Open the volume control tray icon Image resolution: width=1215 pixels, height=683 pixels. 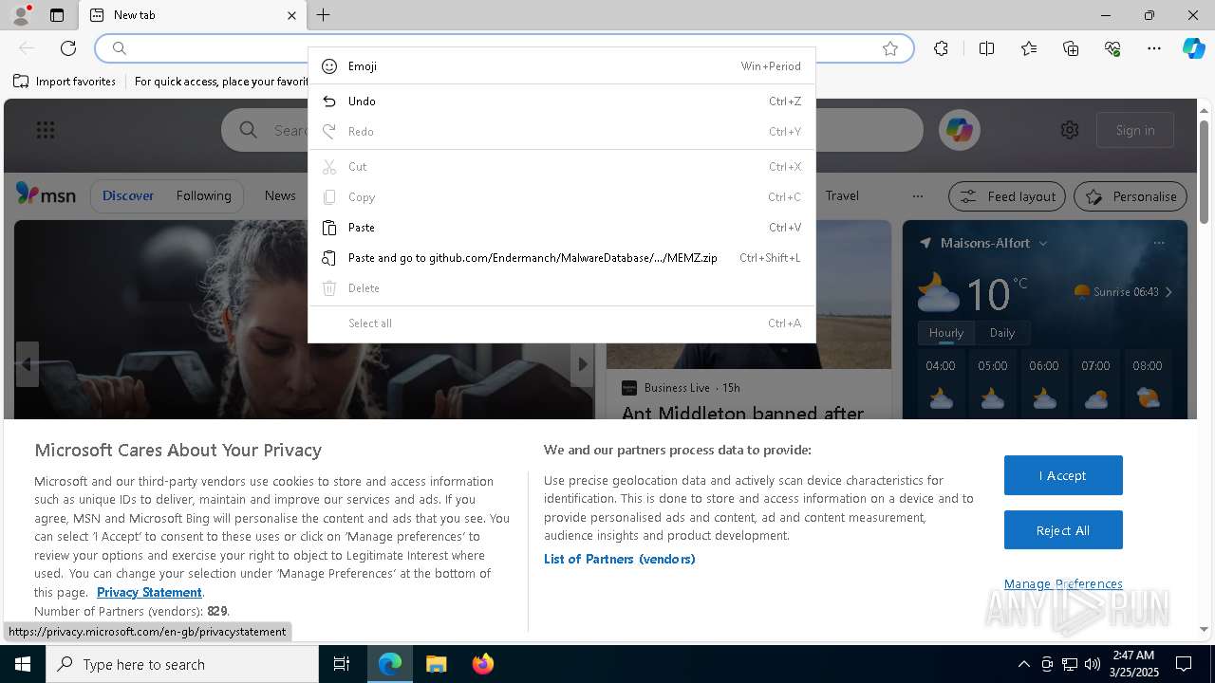1093,664
